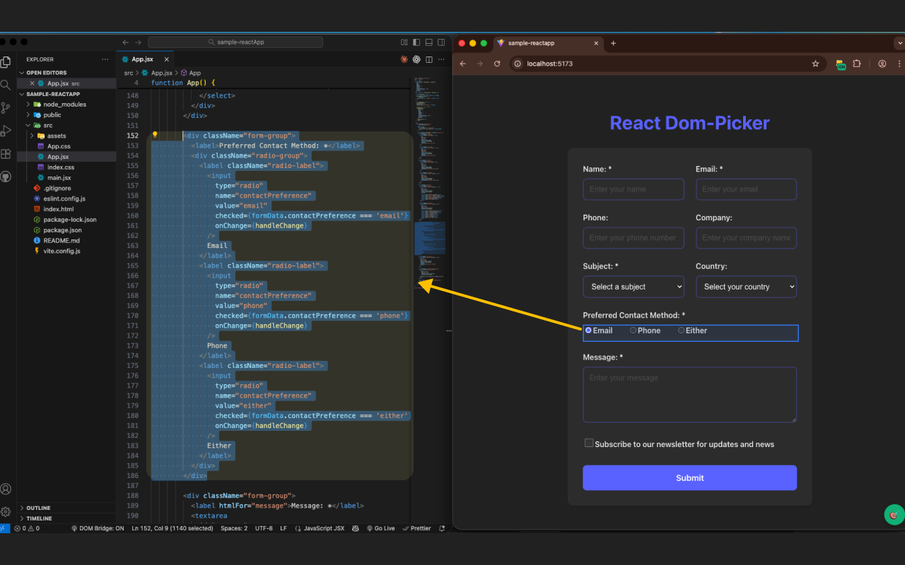Click inside the Enter your name field
Image resolution: width=905 pixels, height=565 pixels.
click(x=633, y=189)
